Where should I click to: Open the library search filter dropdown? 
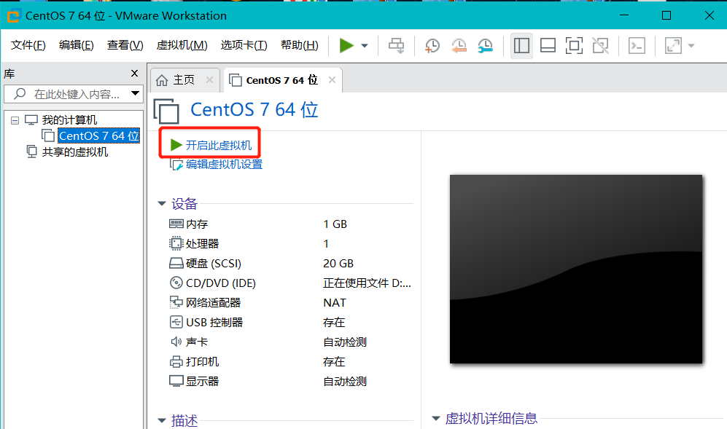pos(135,93)
